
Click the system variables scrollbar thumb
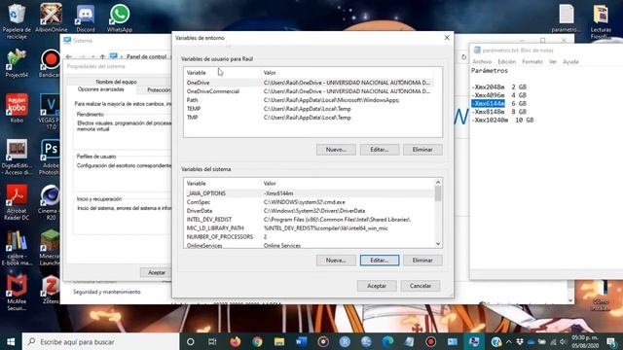tap(438, 193)
